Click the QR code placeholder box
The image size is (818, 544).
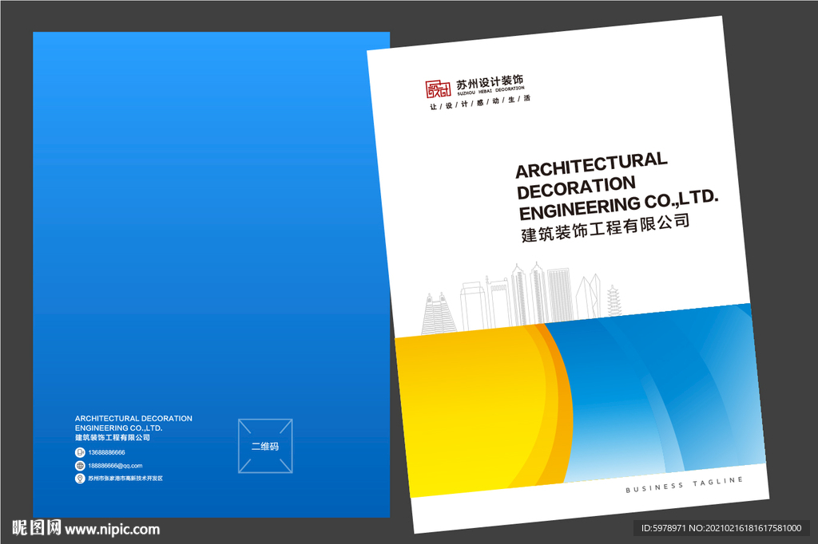(x=265, y=446)
